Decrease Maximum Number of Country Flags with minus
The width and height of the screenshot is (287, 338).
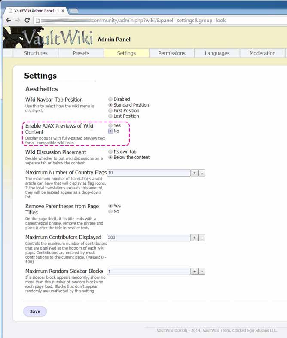point(202,173)
